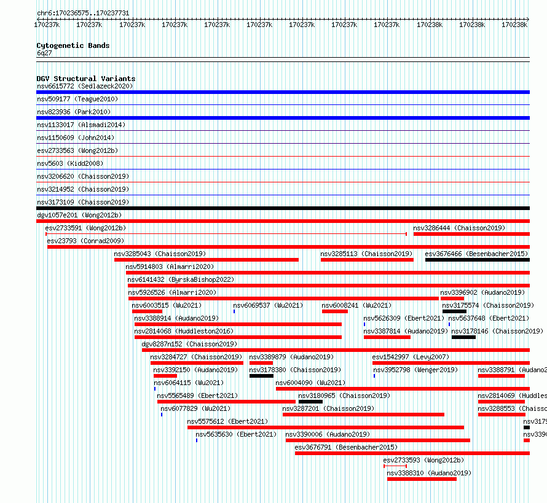
Task: Select nsv823936 (Park2010) variant label
Action: pos(74,112)
